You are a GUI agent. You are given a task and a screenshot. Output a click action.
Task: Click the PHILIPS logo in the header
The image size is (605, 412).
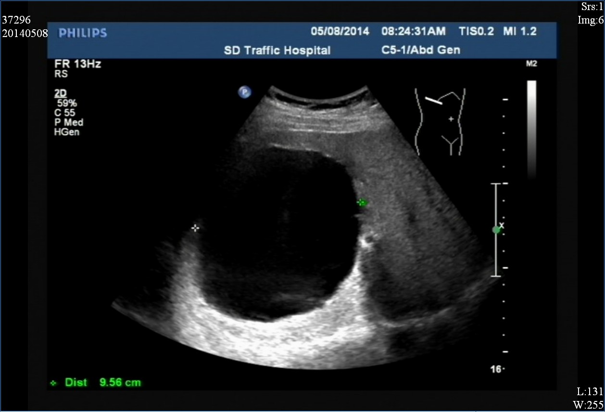click(x=82, y=33)
